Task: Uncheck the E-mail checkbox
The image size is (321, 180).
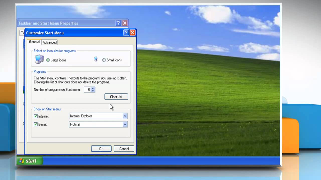Action: click(36, 124)
